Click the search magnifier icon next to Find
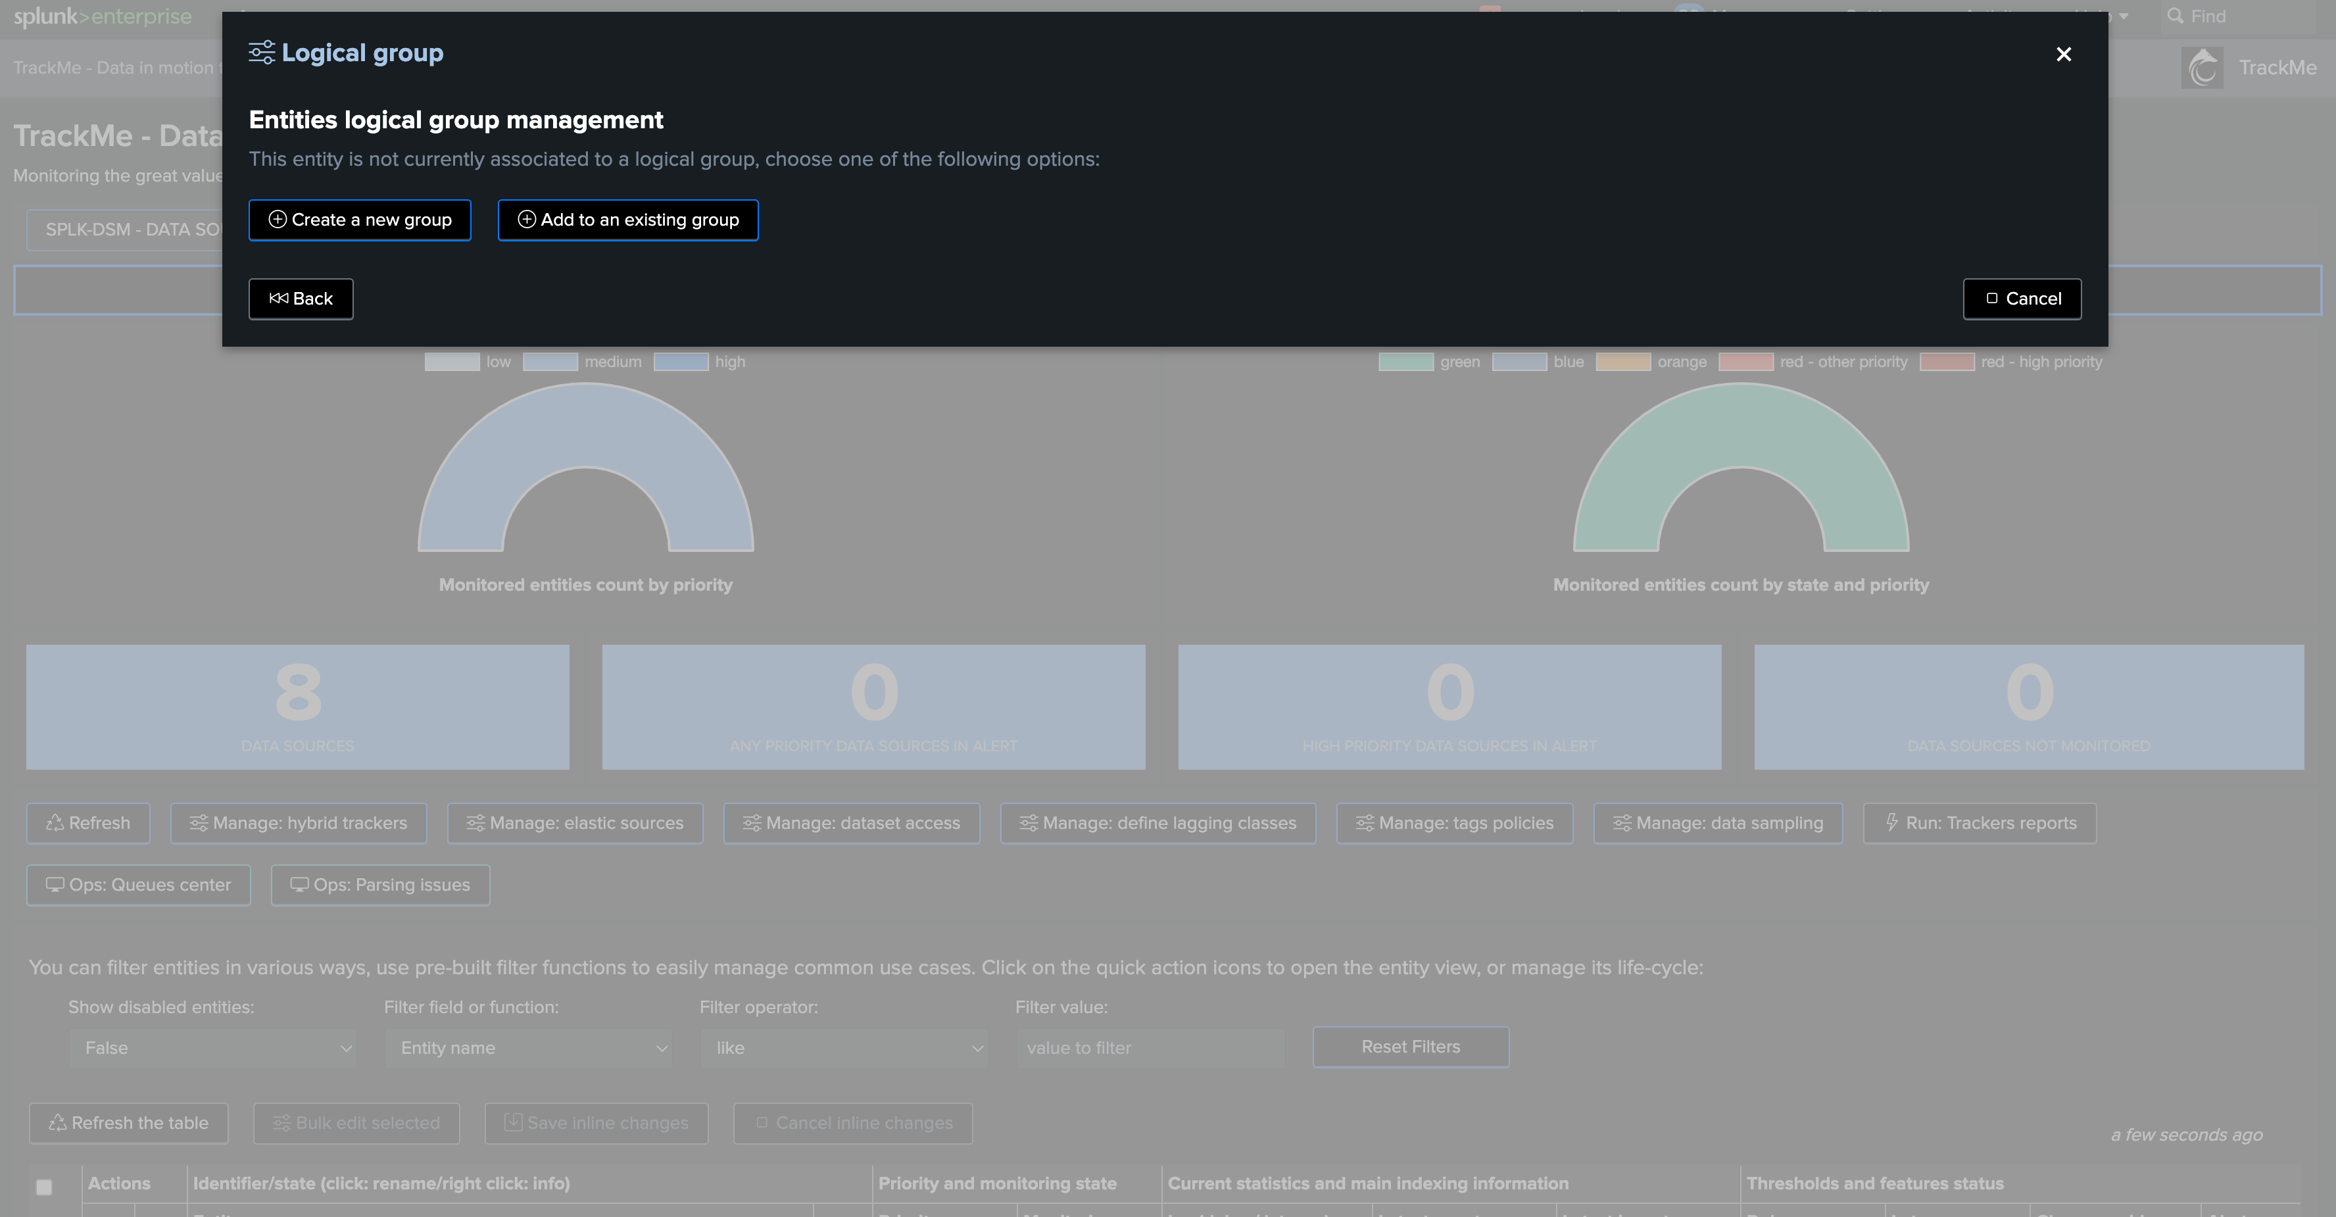This screenshot has width=2336, height=1217. coord(2175,16)
